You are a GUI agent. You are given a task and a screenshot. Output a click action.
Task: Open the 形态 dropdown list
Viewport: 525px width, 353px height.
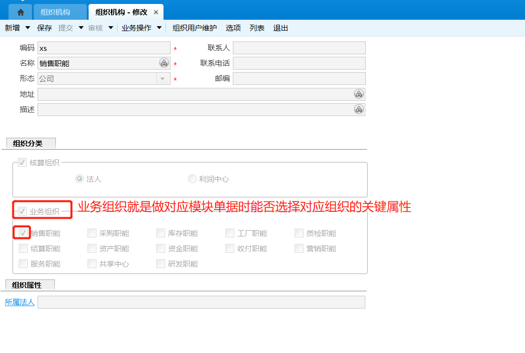tap(163, 79)
